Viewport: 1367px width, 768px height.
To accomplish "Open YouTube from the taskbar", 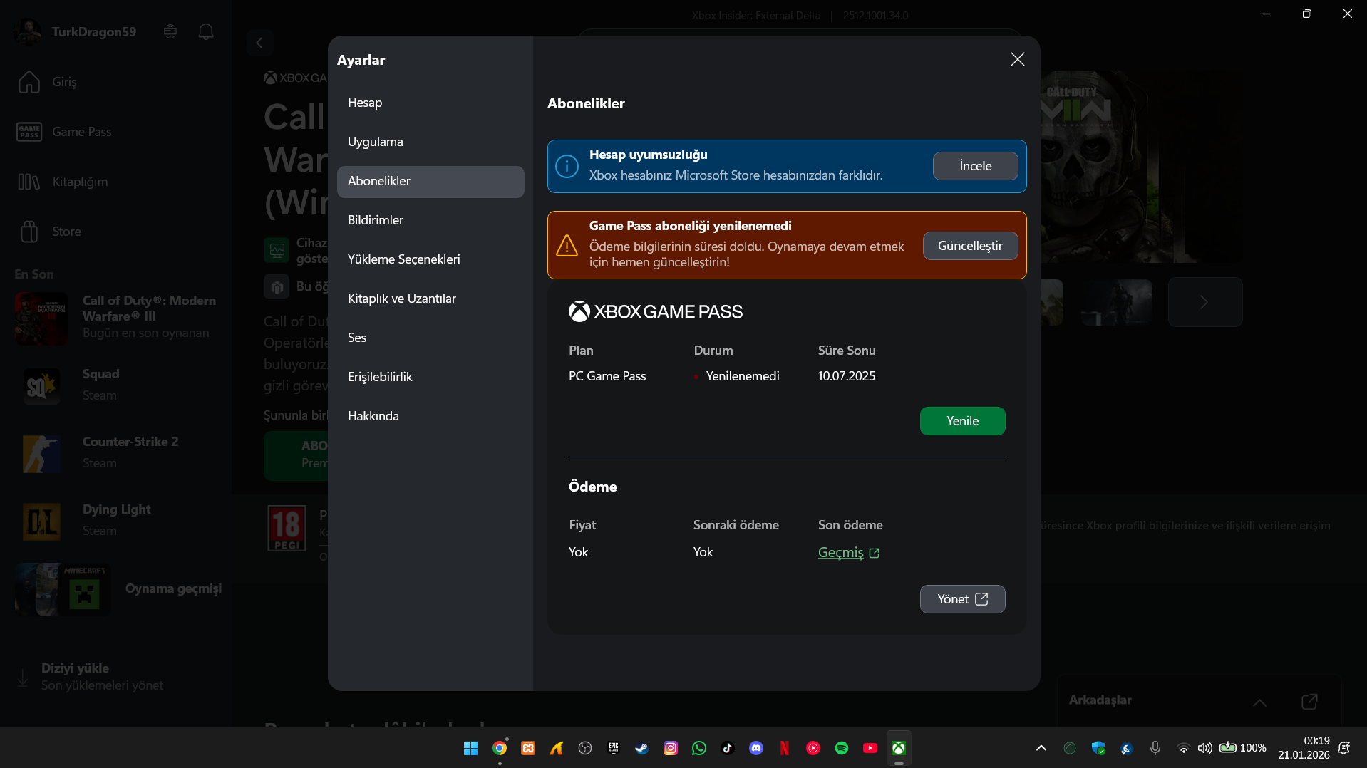I will (870, 748).
